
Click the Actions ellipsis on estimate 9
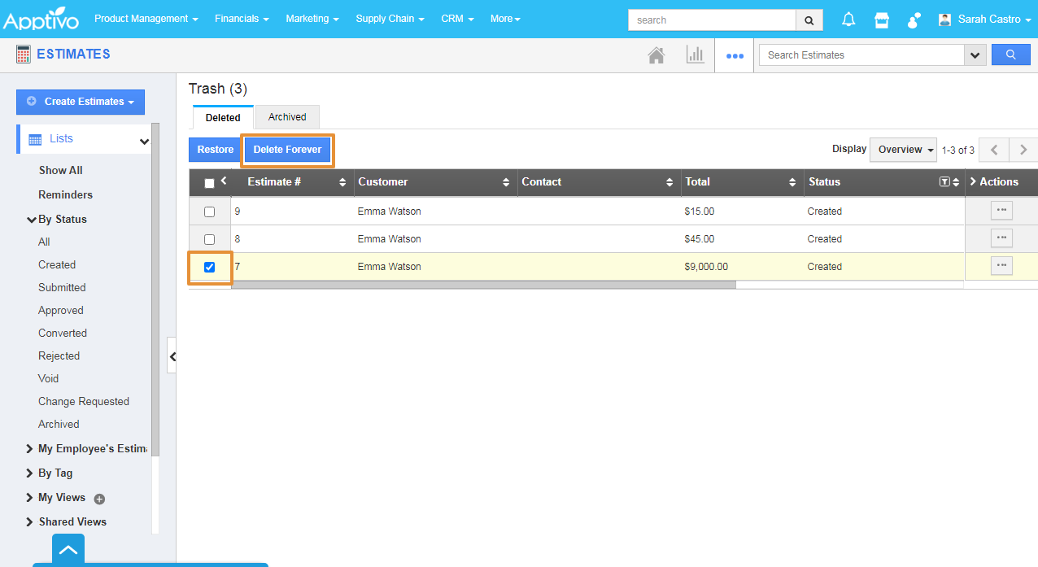coord(1001,210)
